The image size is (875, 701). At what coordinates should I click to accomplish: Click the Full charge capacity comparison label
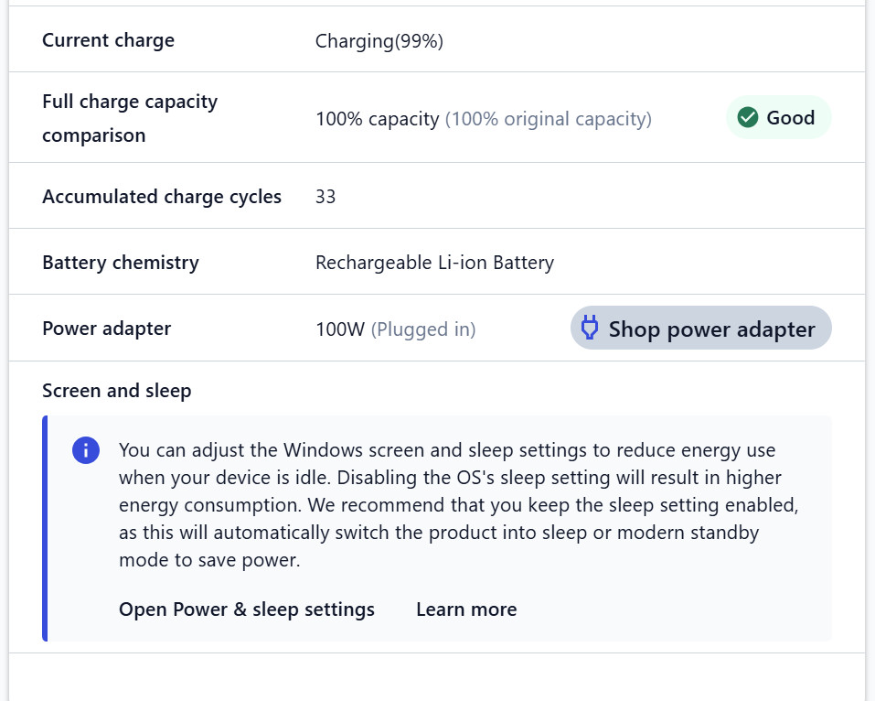[130, 118]
